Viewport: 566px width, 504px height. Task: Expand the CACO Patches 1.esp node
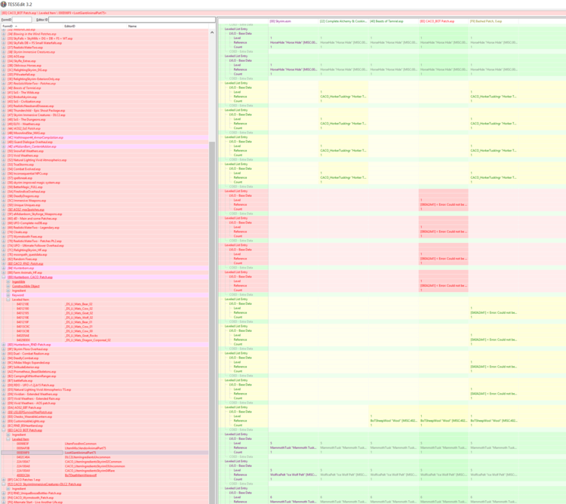[4, 480]
